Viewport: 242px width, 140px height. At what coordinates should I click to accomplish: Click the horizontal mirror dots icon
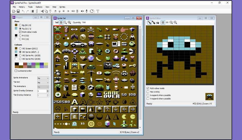click(82, 11)
